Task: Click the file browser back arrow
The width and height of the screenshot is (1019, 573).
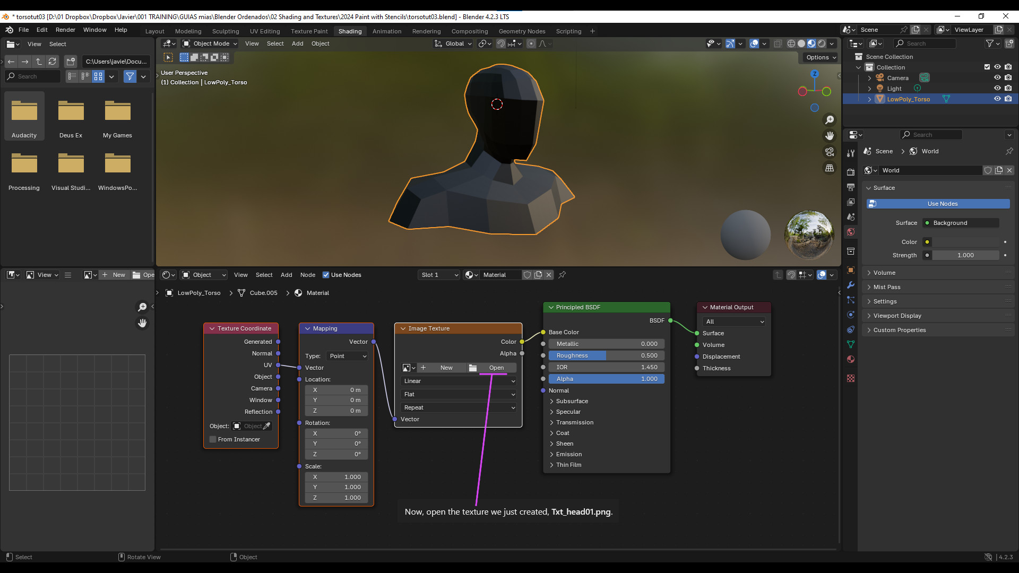Action: click(11, 62)
